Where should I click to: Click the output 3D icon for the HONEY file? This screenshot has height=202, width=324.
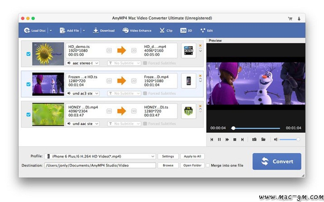click(x=134, y=111)
